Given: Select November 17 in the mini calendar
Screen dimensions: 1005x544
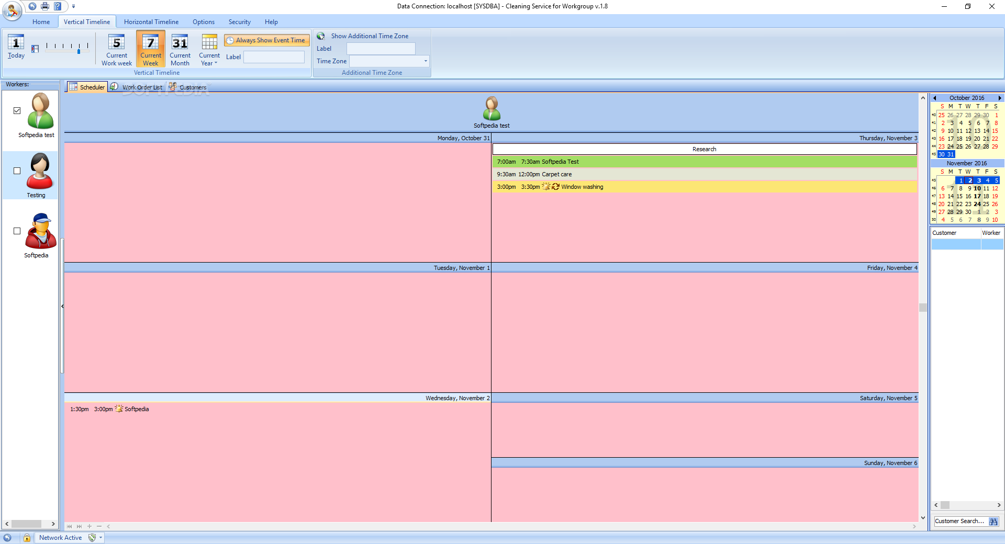Looking at the screenshot, I should pyautogui.click(x=977, y=196).
